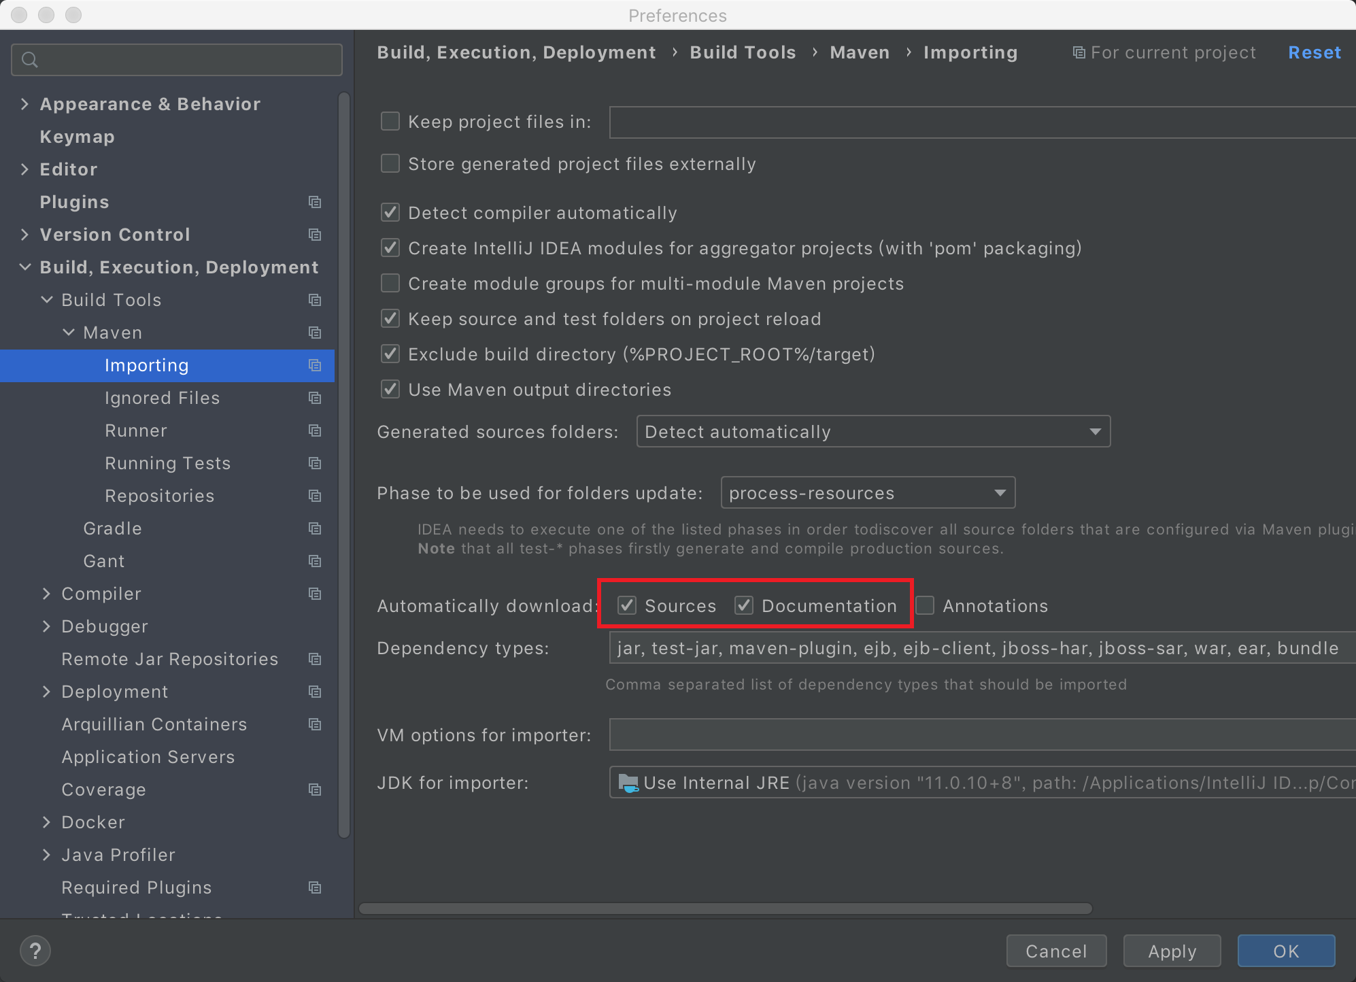Image resolution: width=1356 pixels, height=982 pixels.
Task: Open Gradle settings page
Action: click(112, 528)
